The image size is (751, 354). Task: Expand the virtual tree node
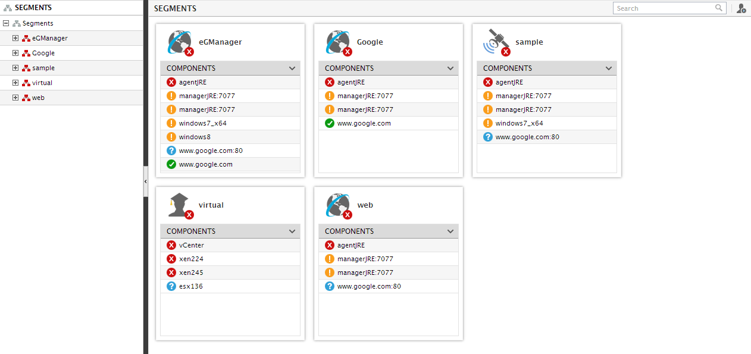point(15,83)
